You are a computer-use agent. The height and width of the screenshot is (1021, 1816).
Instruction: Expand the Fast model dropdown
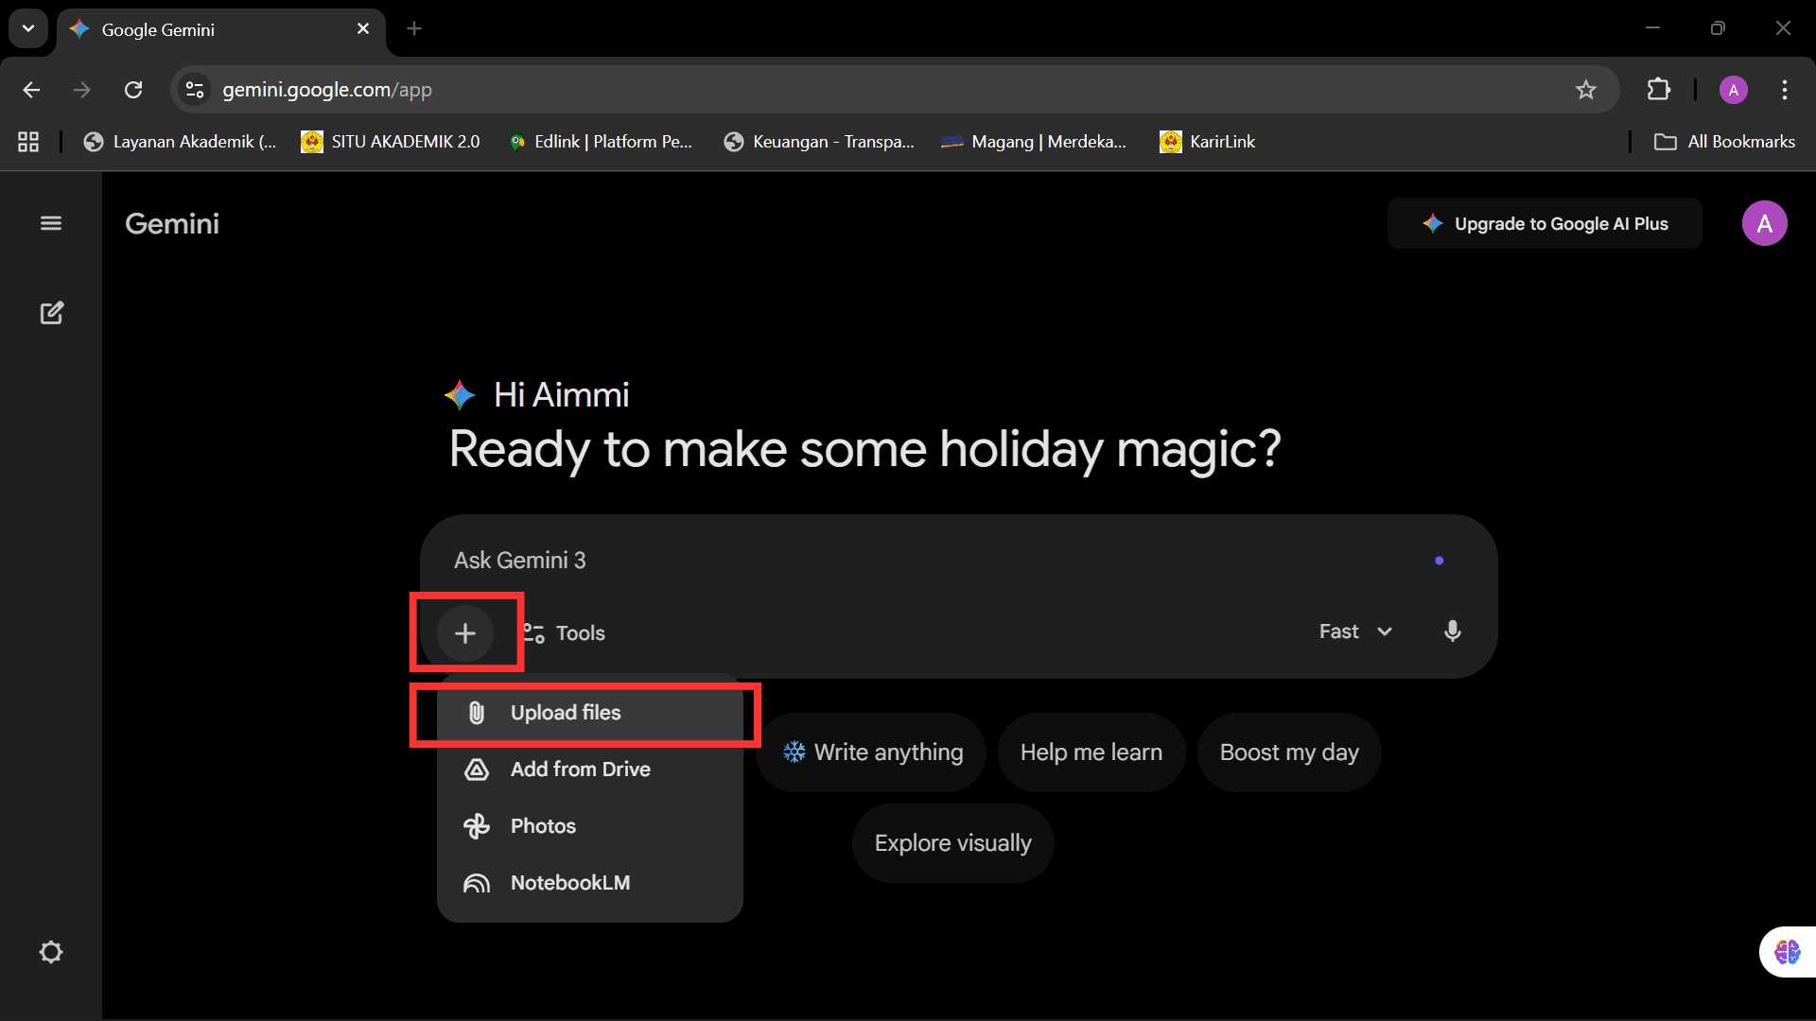1355,632
